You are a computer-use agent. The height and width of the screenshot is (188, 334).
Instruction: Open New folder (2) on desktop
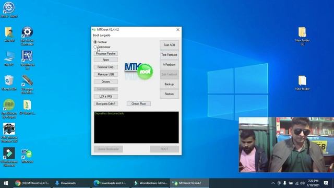pyautogui.click(x=302, y=36)
